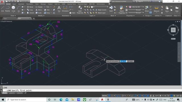
Task: Click the keyword search box
Action: point(122,1)
